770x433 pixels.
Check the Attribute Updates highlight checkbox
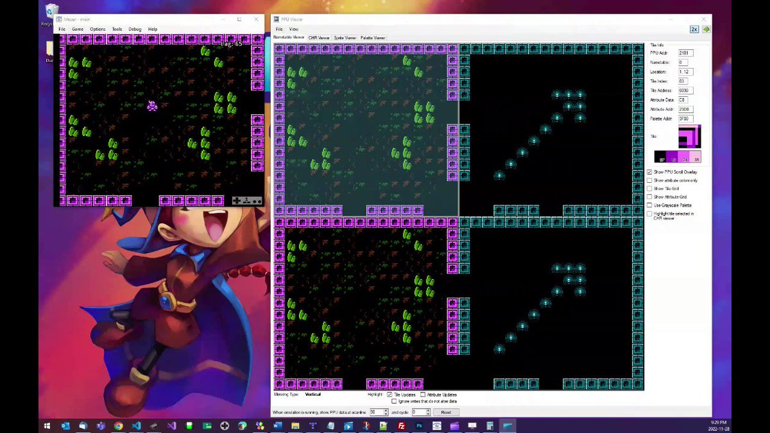[423, 395]
